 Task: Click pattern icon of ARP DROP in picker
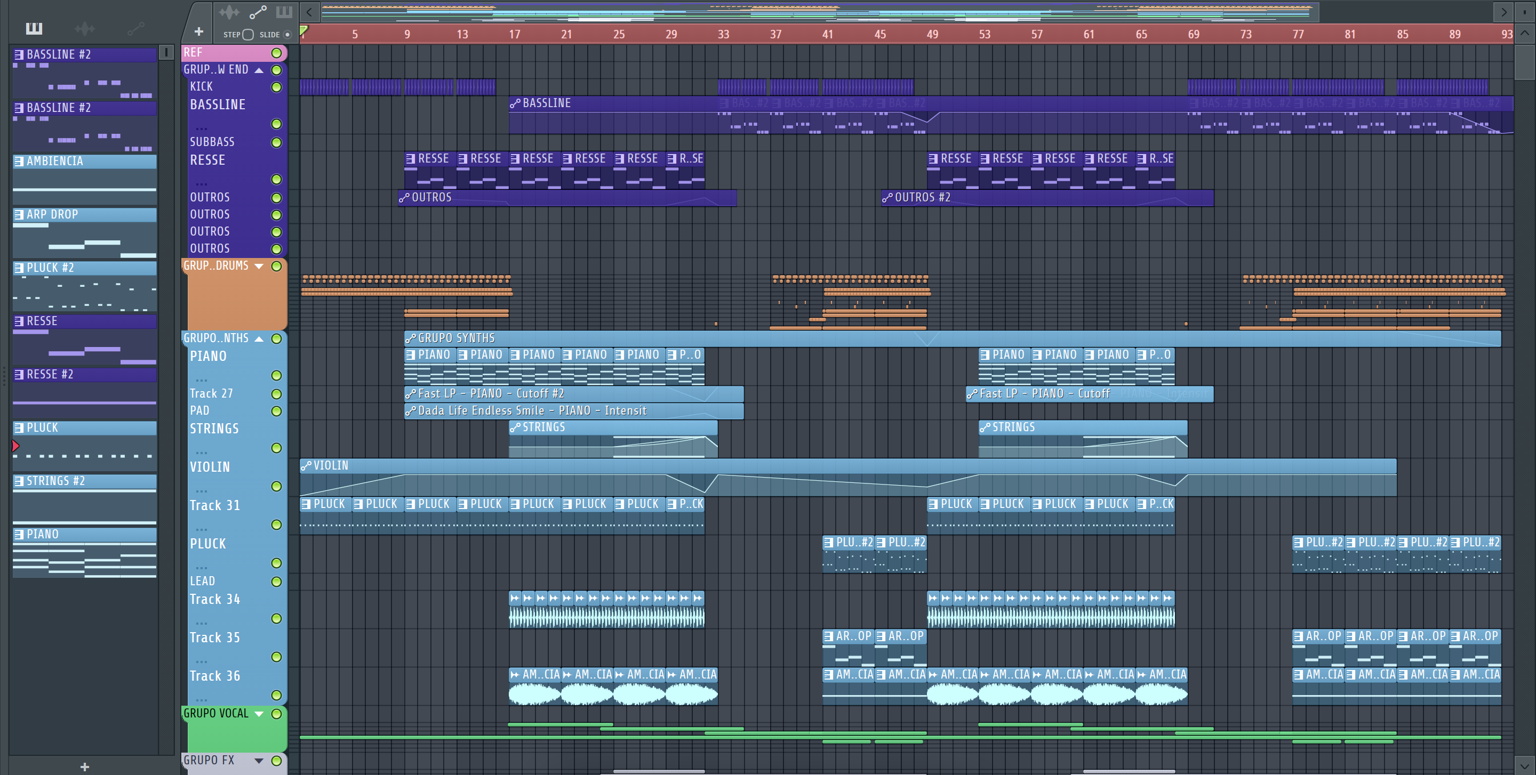click(19, 214)
